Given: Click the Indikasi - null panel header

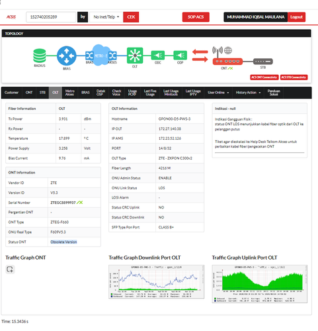Looking at the screenshot, I should click(x=260, y=109).
